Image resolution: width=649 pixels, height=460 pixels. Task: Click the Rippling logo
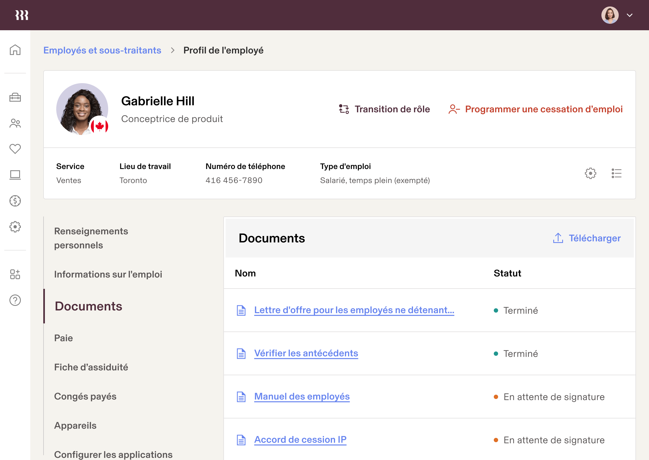pyautogui.click(x=21, y=15)
